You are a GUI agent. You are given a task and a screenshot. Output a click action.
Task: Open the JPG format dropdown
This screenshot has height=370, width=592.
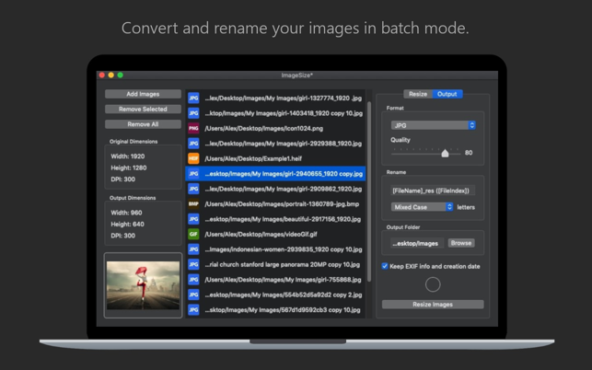[433, 125]
